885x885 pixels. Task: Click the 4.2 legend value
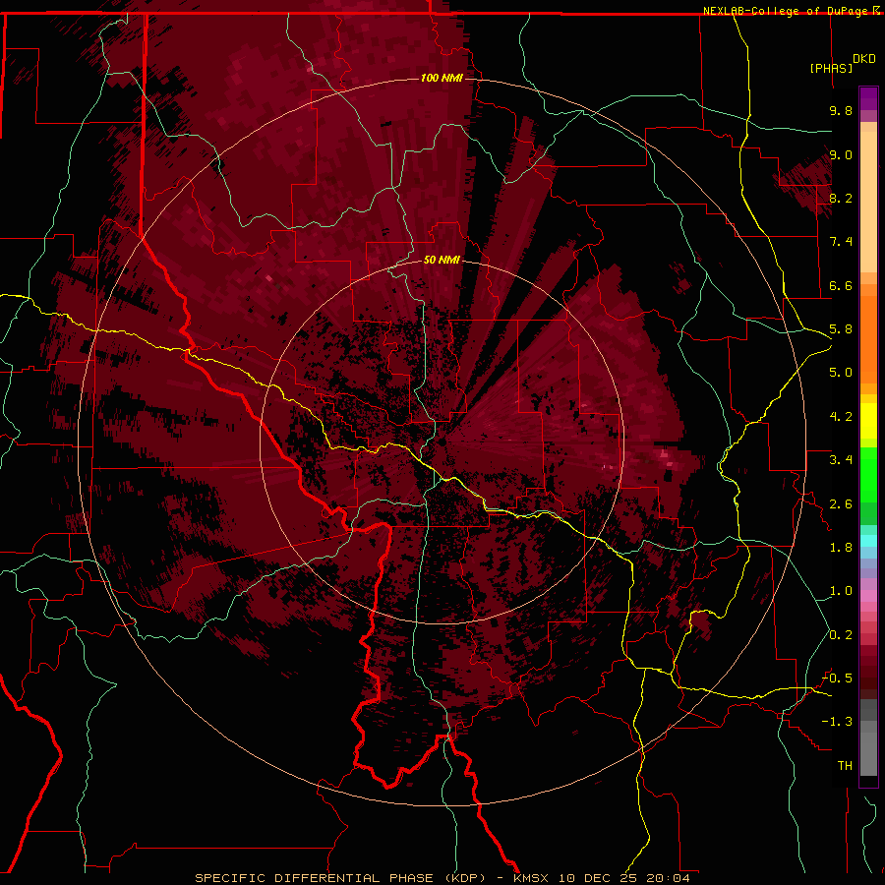841,417
